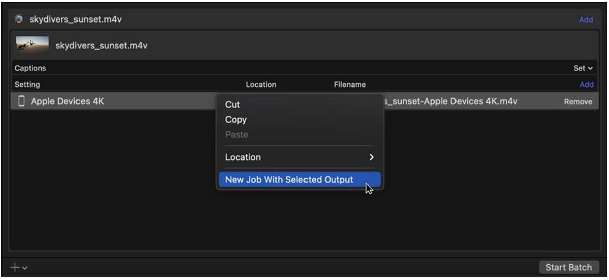Click the Compressor job icon beside the top title
The height and width of the screenshot is (280, 609).
[18, 19]
